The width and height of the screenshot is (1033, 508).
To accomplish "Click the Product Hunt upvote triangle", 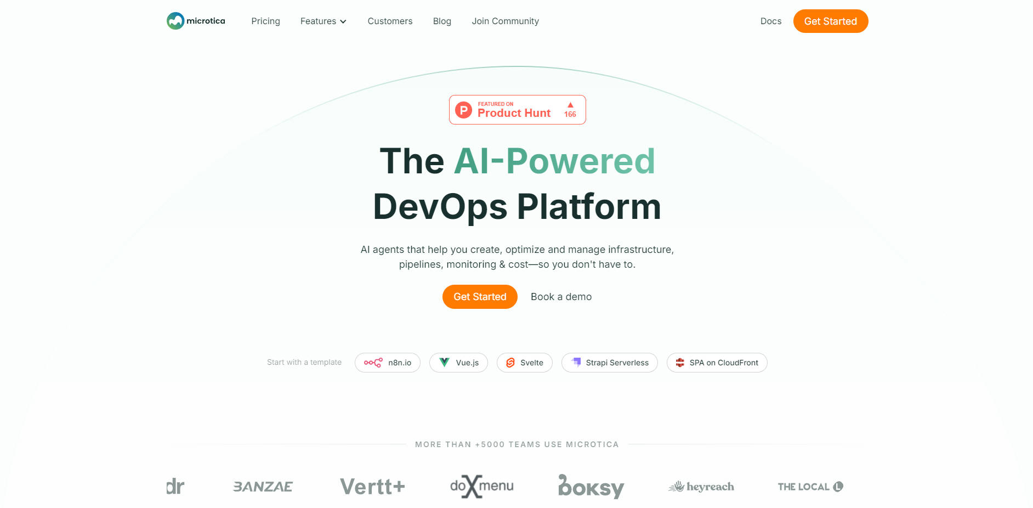I will tap(570, 105).
